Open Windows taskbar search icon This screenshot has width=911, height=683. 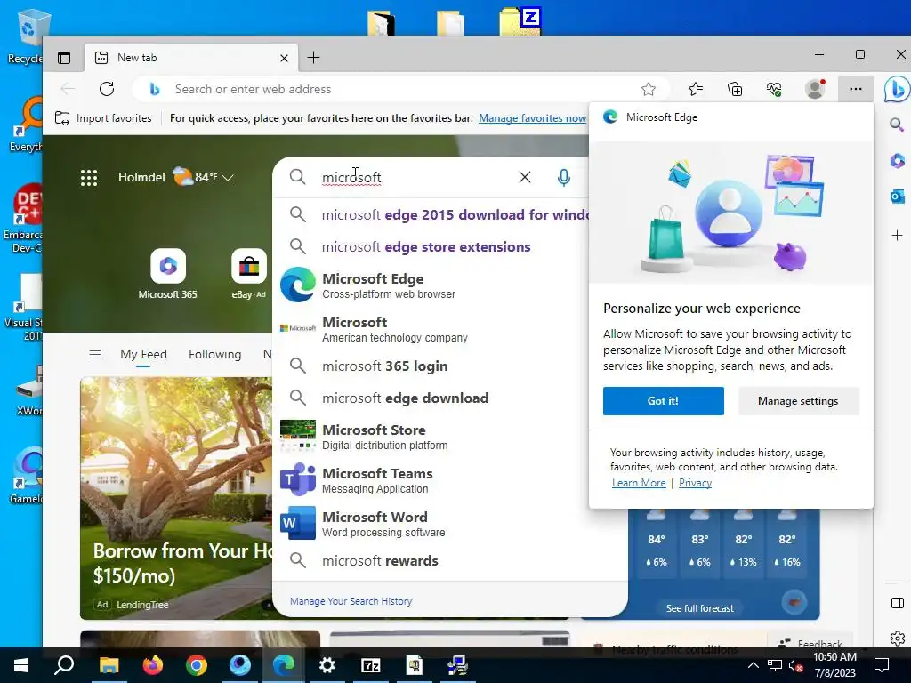coord(64,665)
